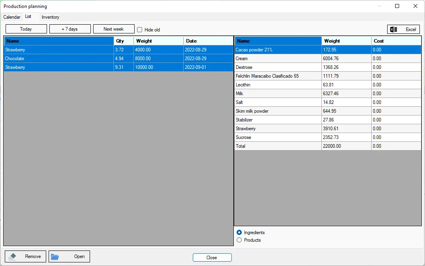Click the Excel export icon
425x266 pixels.
pos(394,29)
